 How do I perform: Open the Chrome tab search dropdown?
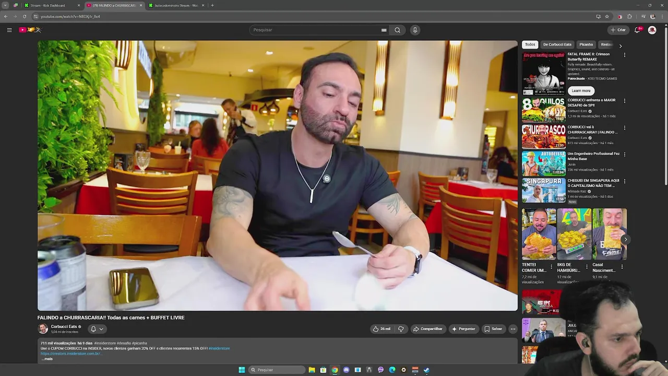coord(5,5)
